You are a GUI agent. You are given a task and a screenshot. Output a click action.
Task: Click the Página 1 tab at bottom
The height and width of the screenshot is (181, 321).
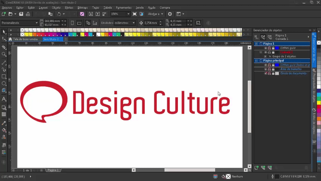[52, 170]
